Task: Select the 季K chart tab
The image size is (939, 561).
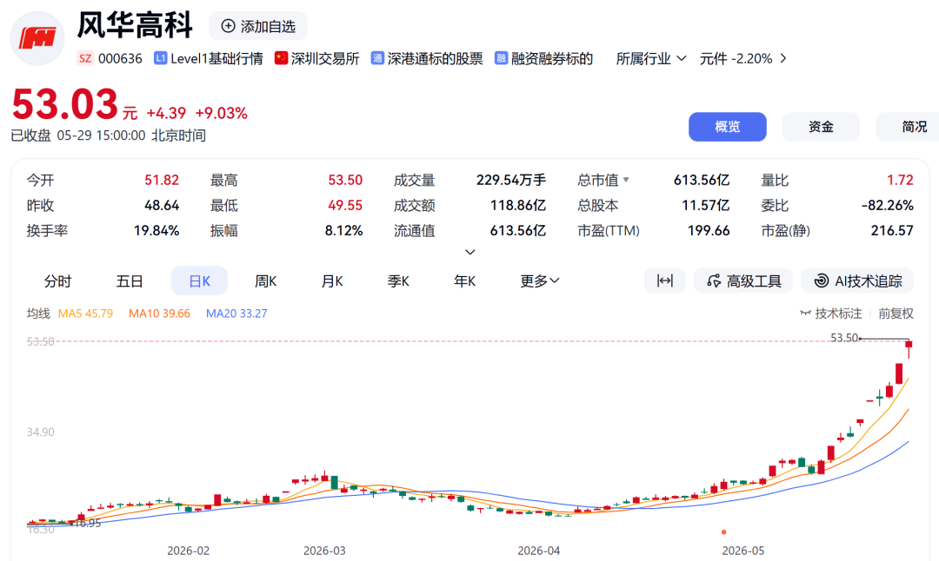Action: point(398,280)
